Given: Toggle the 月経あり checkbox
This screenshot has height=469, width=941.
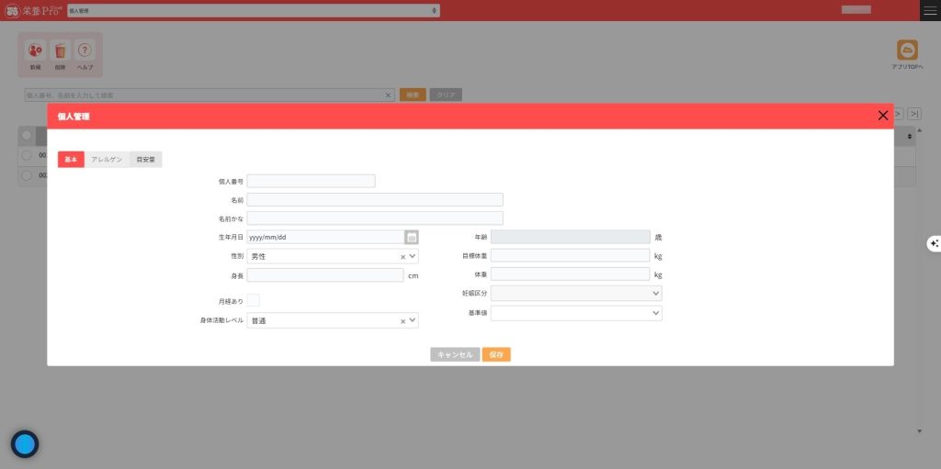Looking at the screenshot, I should (x=254, y=300).
